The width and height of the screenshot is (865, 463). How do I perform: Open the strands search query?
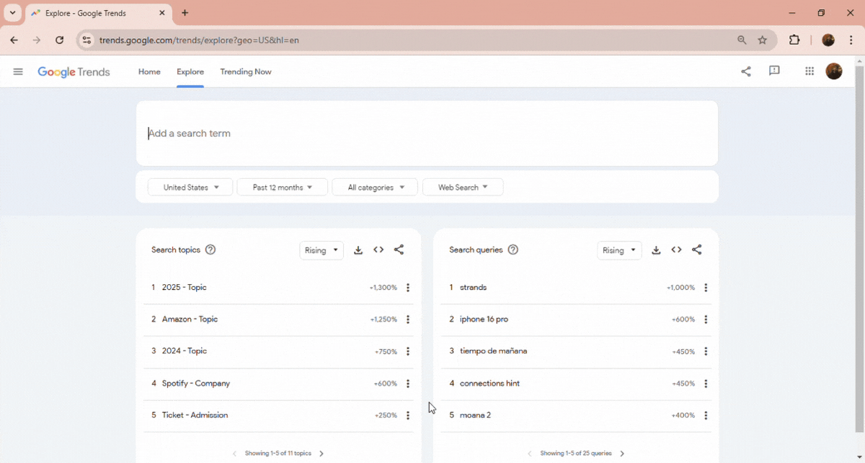point(474,288)
